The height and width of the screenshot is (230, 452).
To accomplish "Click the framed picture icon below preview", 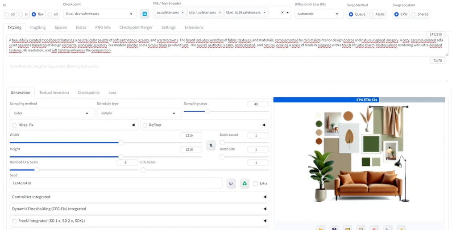I will pyautogui.click(x=361, y=228).
